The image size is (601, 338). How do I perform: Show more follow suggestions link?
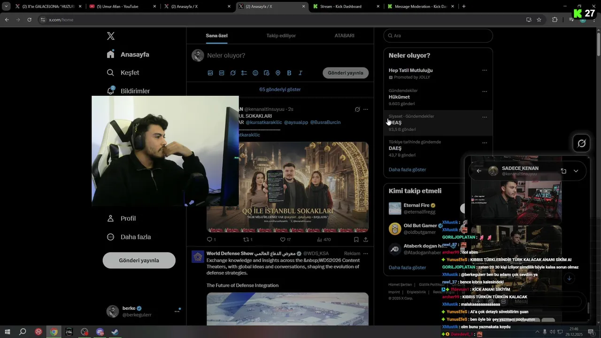[x=407, y=268]
